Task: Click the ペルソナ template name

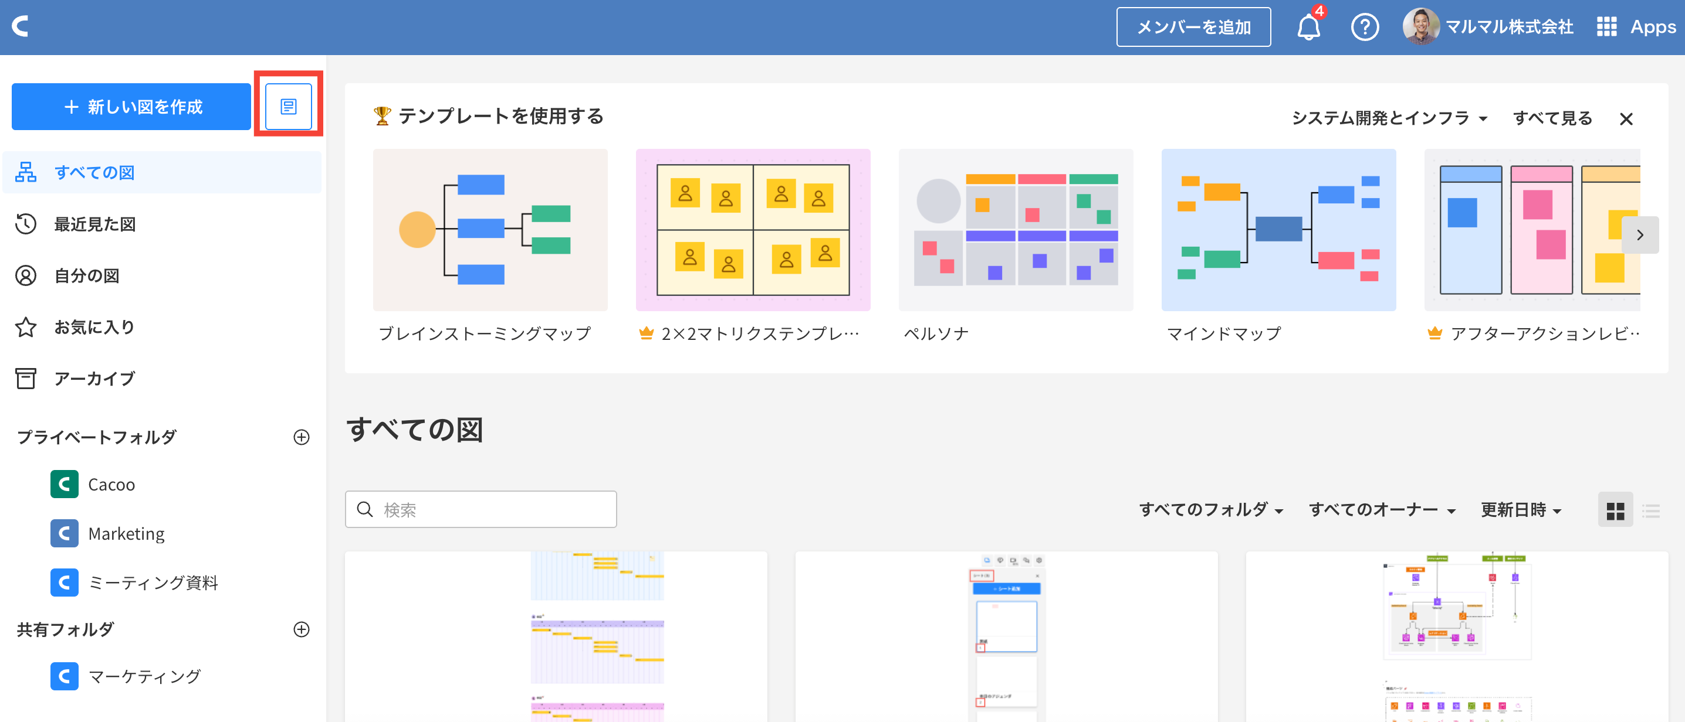Action: pyautogui.click(x=936, y=333)
